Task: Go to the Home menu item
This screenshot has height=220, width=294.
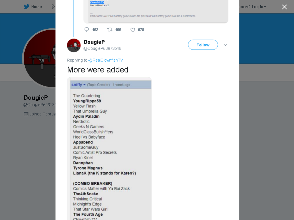Action: [33, 7]
